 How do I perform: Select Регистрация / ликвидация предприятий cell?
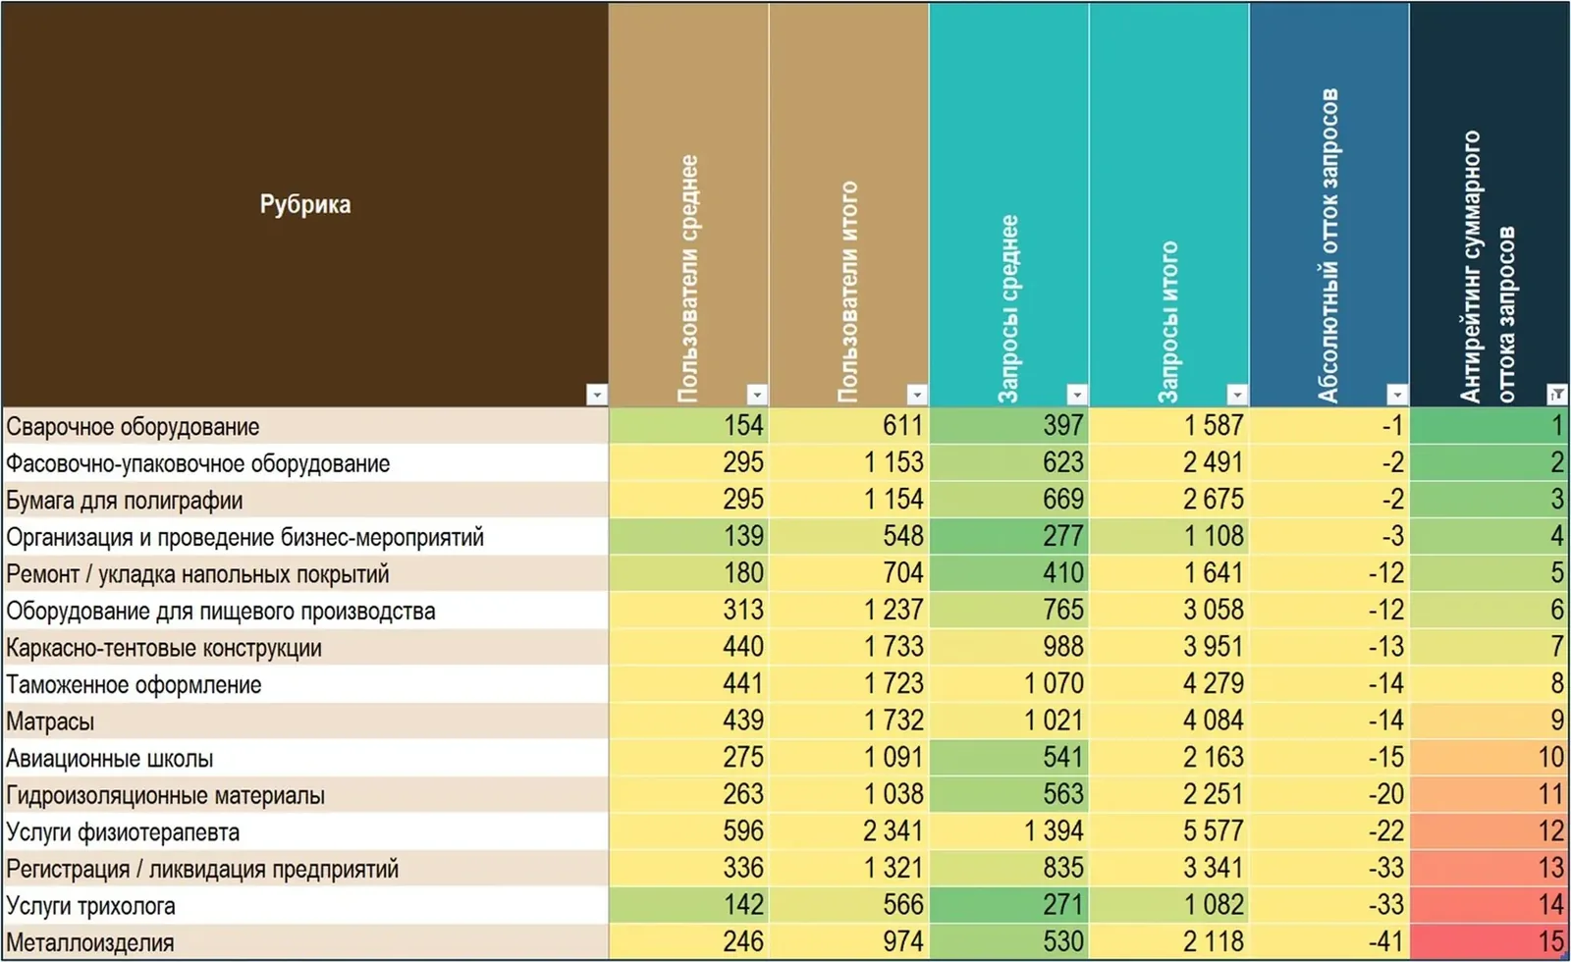click(x=305, y=869)
